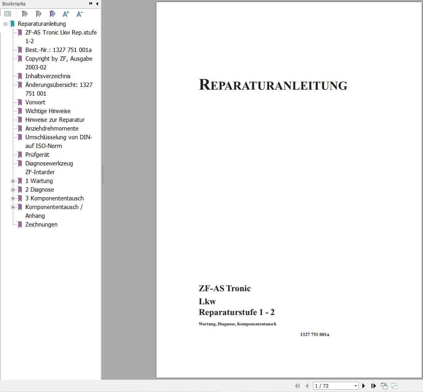Screen dimensions: 423x392
Task: Click the dotted panel splitter grip
Action: 103,175
